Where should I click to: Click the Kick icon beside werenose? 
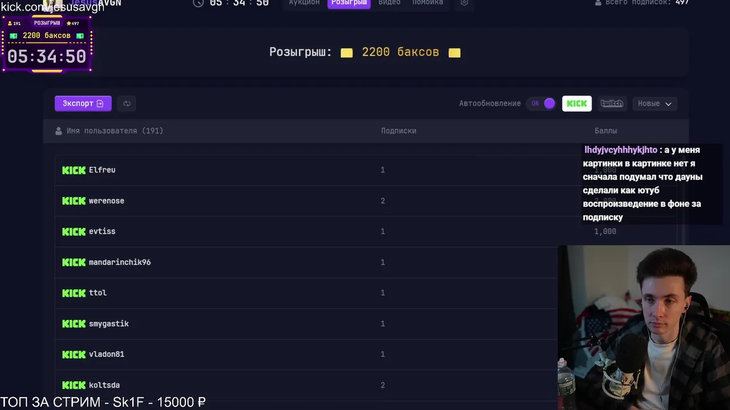point(74,201)
